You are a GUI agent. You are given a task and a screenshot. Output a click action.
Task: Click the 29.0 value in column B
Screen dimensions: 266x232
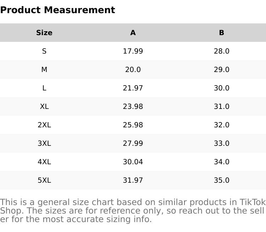(222, 70)
